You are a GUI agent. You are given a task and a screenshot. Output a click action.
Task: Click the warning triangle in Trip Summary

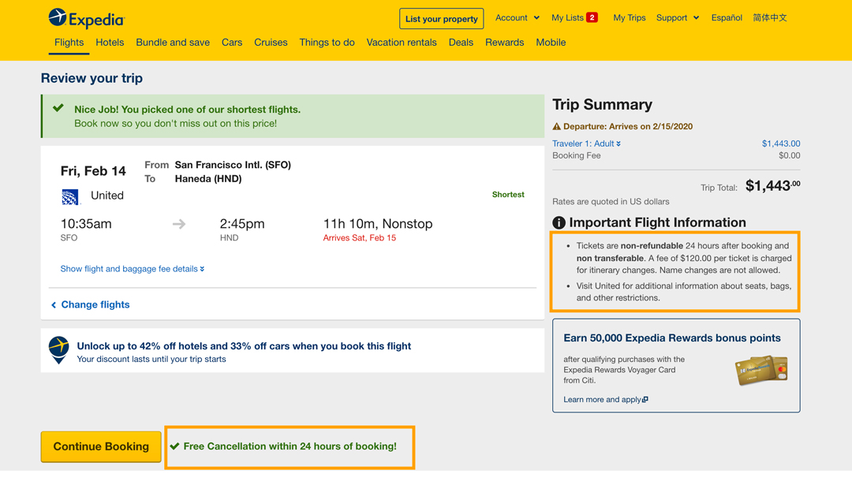[x=558, y=126]
